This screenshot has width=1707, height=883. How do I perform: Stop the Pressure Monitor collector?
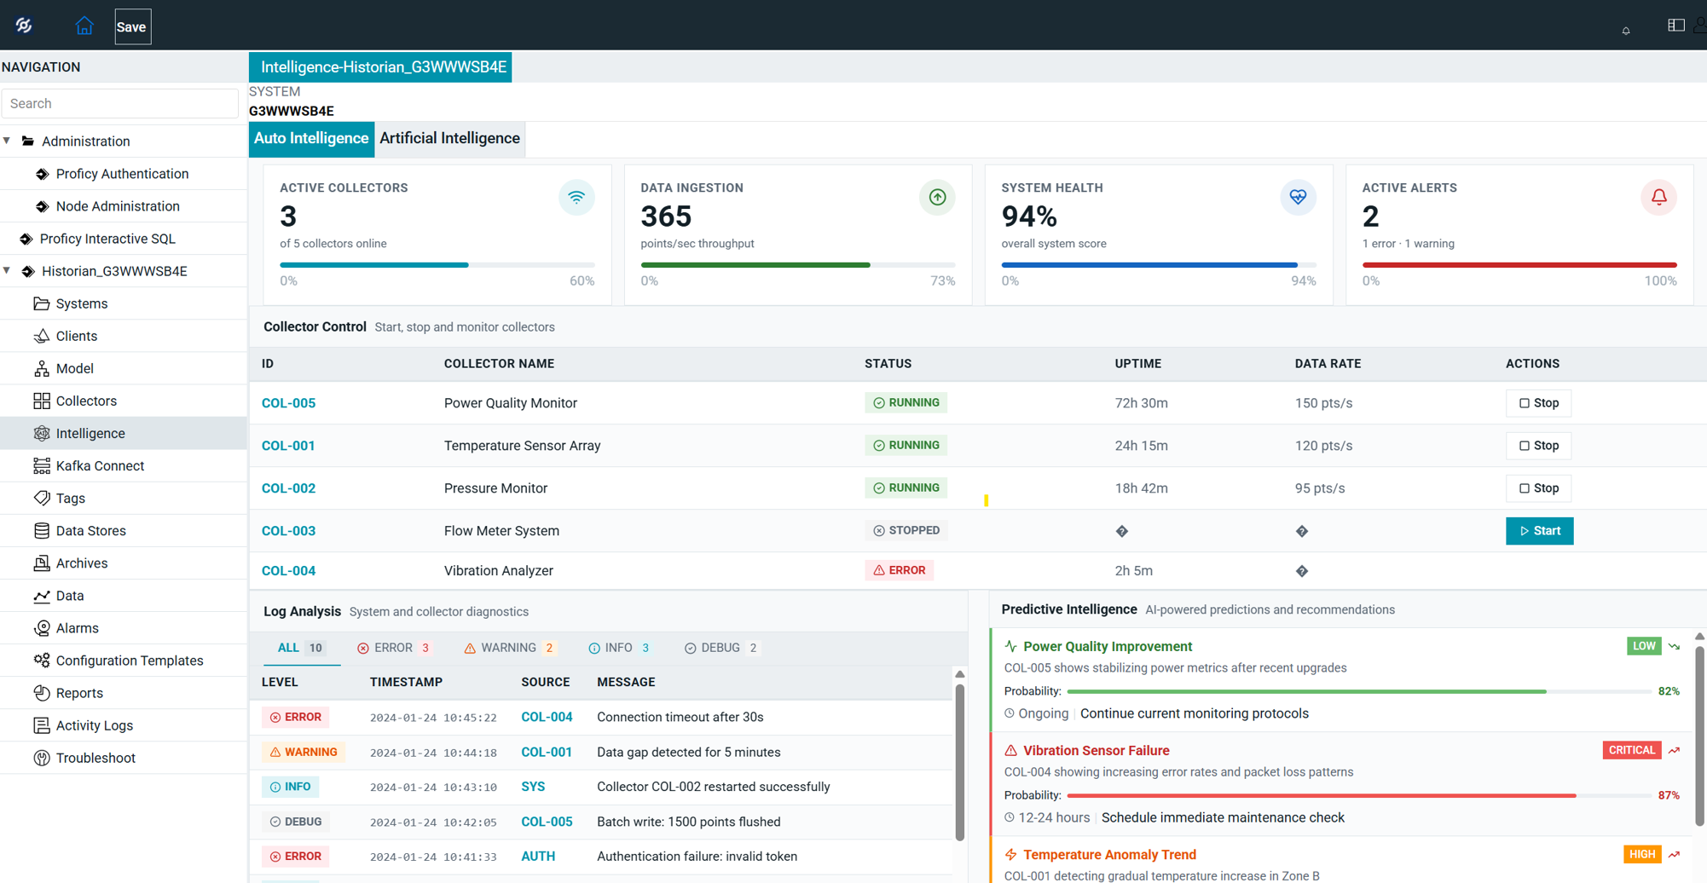(x=1538, y=488)
